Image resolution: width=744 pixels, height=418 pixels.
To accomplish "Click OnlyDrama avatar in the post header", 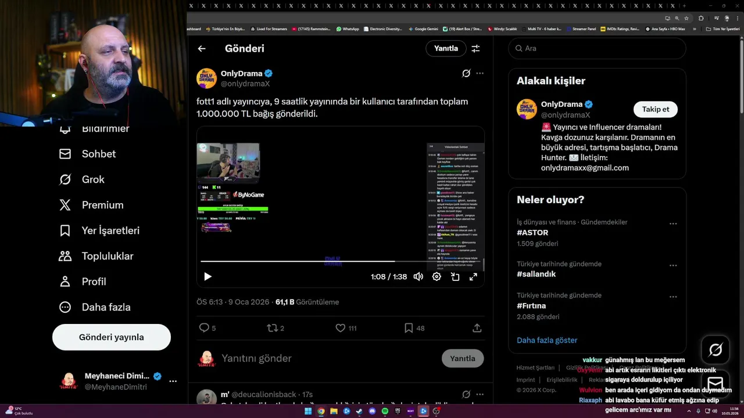I will (206, 78).
